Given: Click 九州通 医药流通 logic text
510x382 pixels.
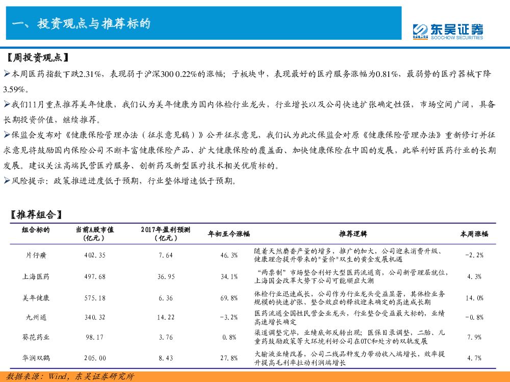Looking at the screenshot, I should point(350,317).
